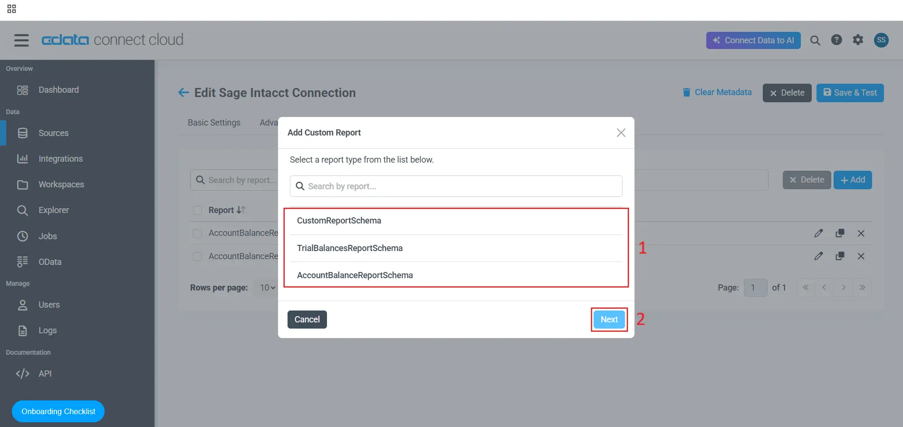Check the first AccountBalanceRe row checkbox
The image size is (903, 427).
click(198, 233)
